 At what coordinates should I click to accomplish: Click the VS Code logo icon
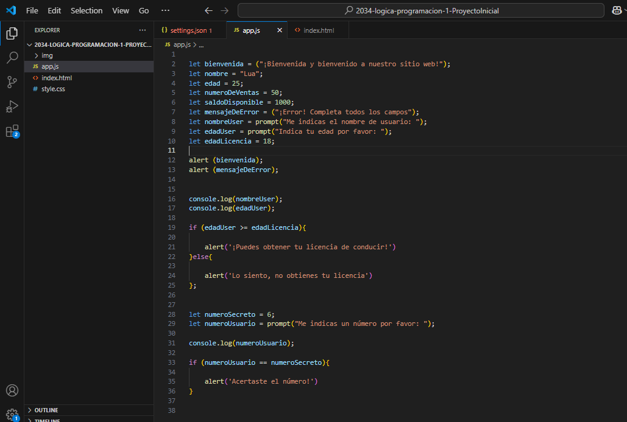11,10
